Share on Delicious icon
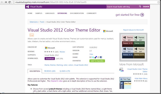Screen dimensions: 161x94 [96, 57]
